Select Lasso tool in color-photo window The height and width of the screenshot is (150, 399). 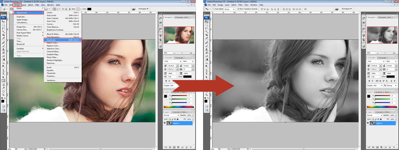[x=4, y=28]
